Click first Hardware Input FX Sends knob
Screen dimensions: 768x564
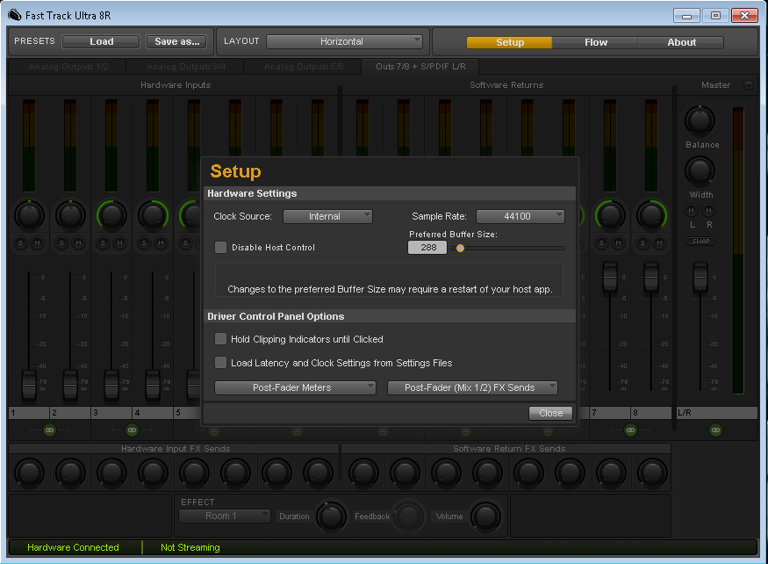pos(29,474)
